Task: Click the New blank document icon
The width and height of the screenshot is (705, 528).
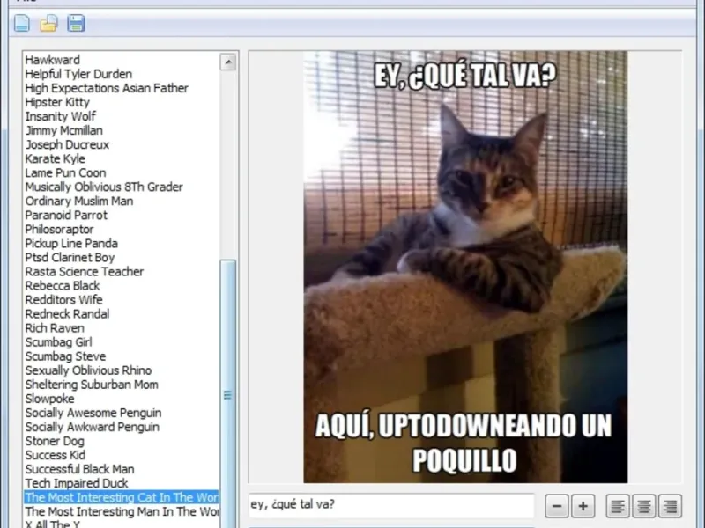Action: pyautogui.click(x=21, y=24)
